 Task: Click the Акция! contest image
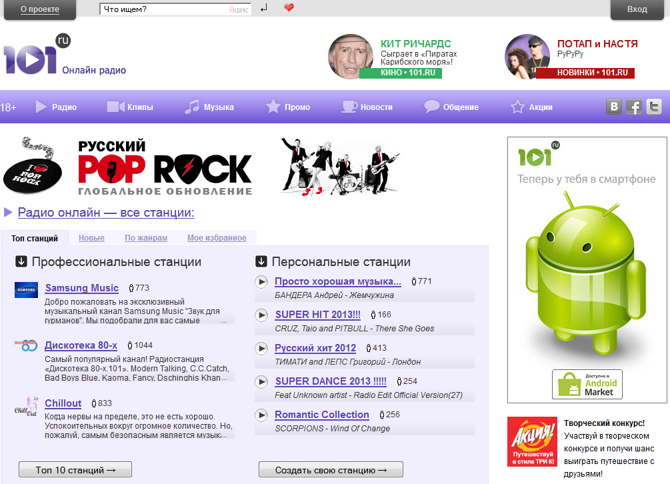coord(533,442)
